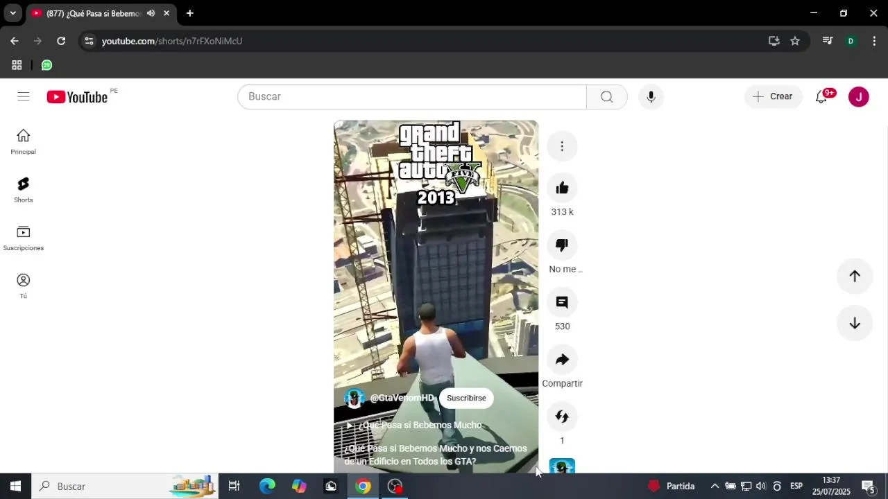This screenshot has height=499, width=888.
Task: Click the Partida widget on taskbar
Action: [671, 487]
